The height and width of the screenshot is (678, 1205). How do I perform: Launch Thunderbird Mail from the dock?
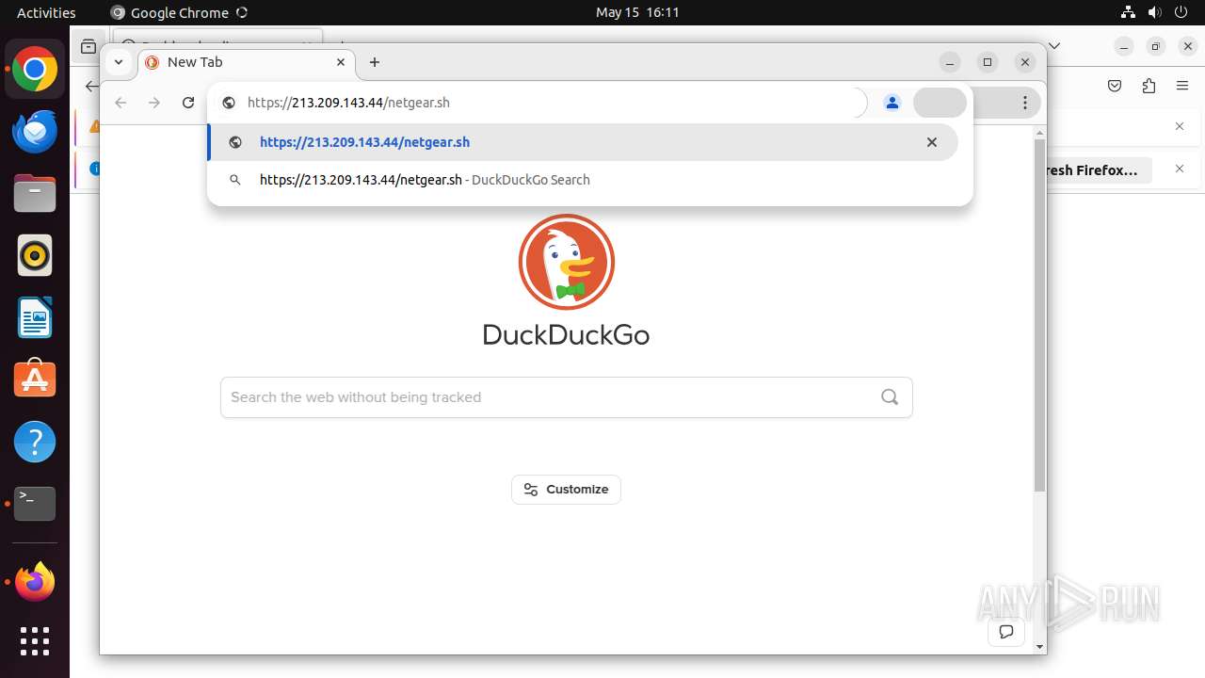click(35, 132)
